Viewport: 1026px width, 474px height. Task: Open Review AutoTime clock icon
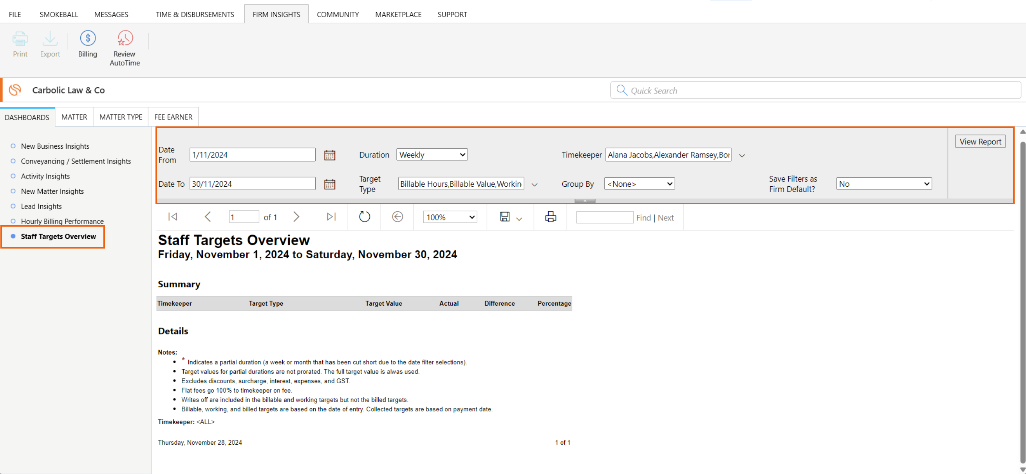(125, 38)
